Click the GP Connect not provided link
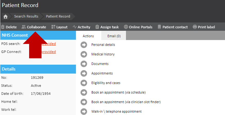Image resolution: width=225 pixels, height=115 pixels. (x=49, y=52)
